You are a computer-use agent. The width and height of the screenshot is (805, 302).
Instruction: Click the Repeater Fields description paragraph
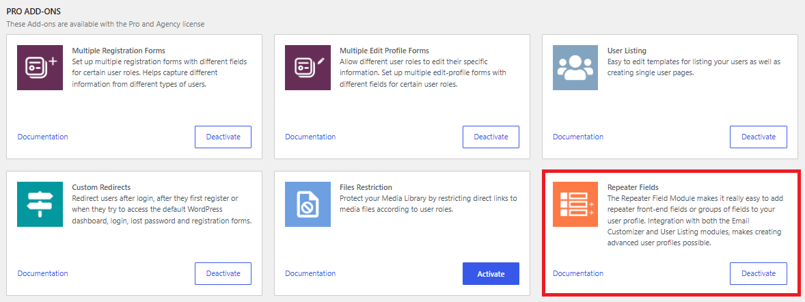pyautogui.click(x=695, y=221)
